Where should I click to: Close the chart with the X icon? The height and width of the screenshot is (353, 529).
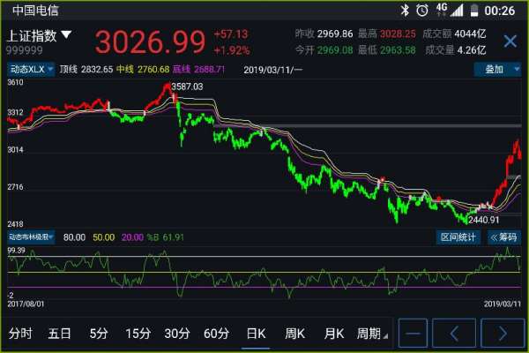pos(510,41)
